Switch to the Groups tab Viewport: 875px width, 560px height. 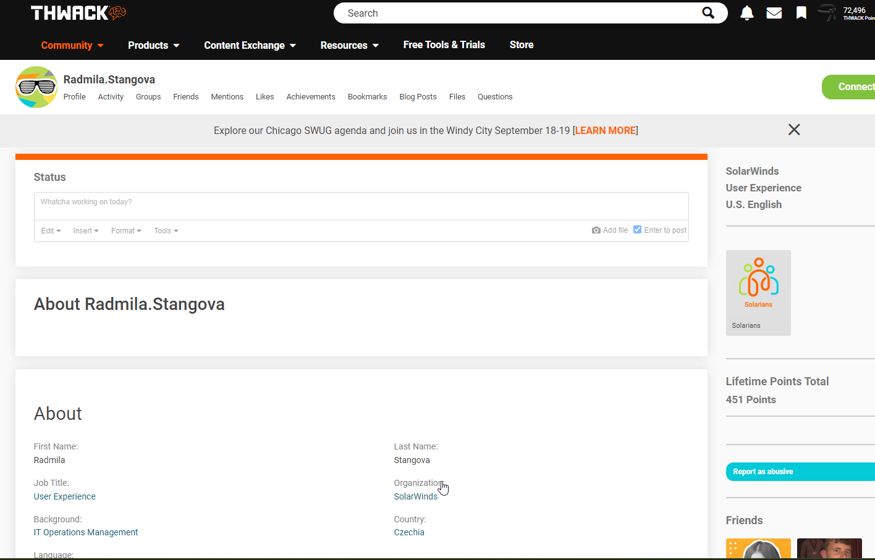[148, 97]
